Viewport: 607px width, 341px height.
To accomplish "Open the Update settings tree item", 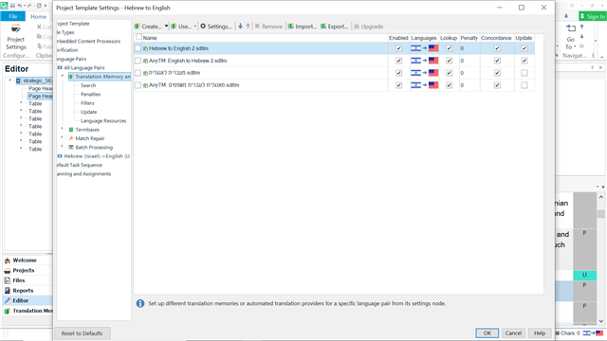I will point(88,112).
